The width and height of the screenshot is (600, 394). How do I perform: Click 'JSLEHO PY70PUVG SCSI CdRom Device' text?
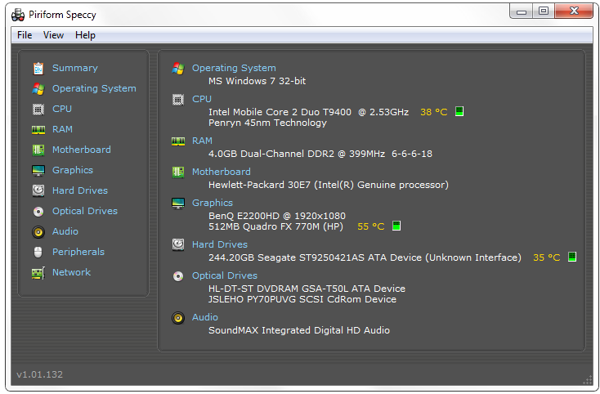(x=302, y=299)
